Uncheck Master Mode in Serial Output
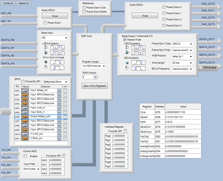The image size is (223, 181). (125, 40)
